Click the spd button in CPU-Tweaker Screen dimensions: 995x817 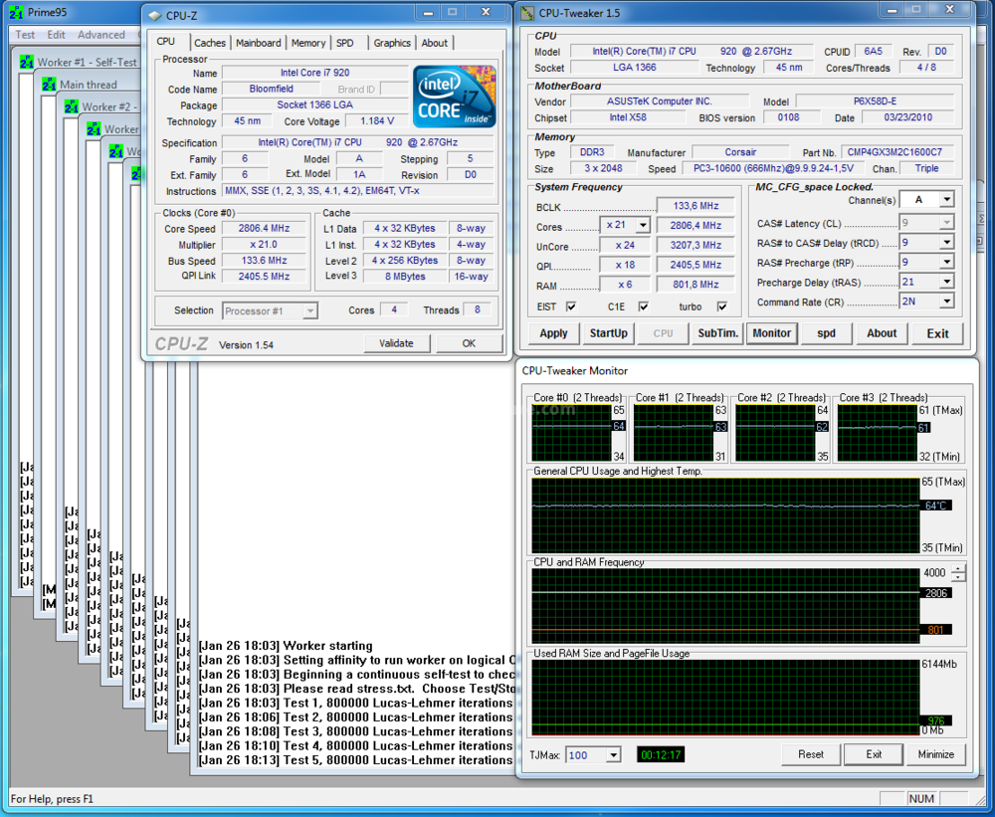click(826, 333)
